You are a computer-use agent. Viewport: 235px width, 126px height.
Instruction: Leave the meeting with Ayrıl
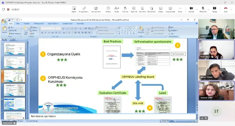pos(226,9)
